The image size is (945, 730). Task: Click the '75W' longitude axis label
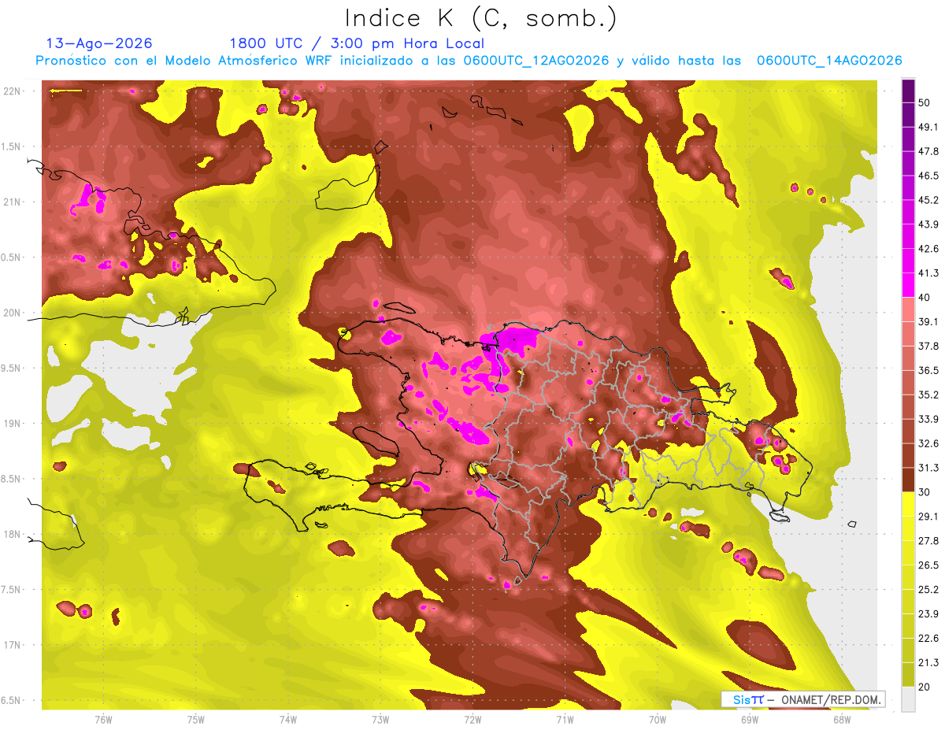(x=196, y=719)
